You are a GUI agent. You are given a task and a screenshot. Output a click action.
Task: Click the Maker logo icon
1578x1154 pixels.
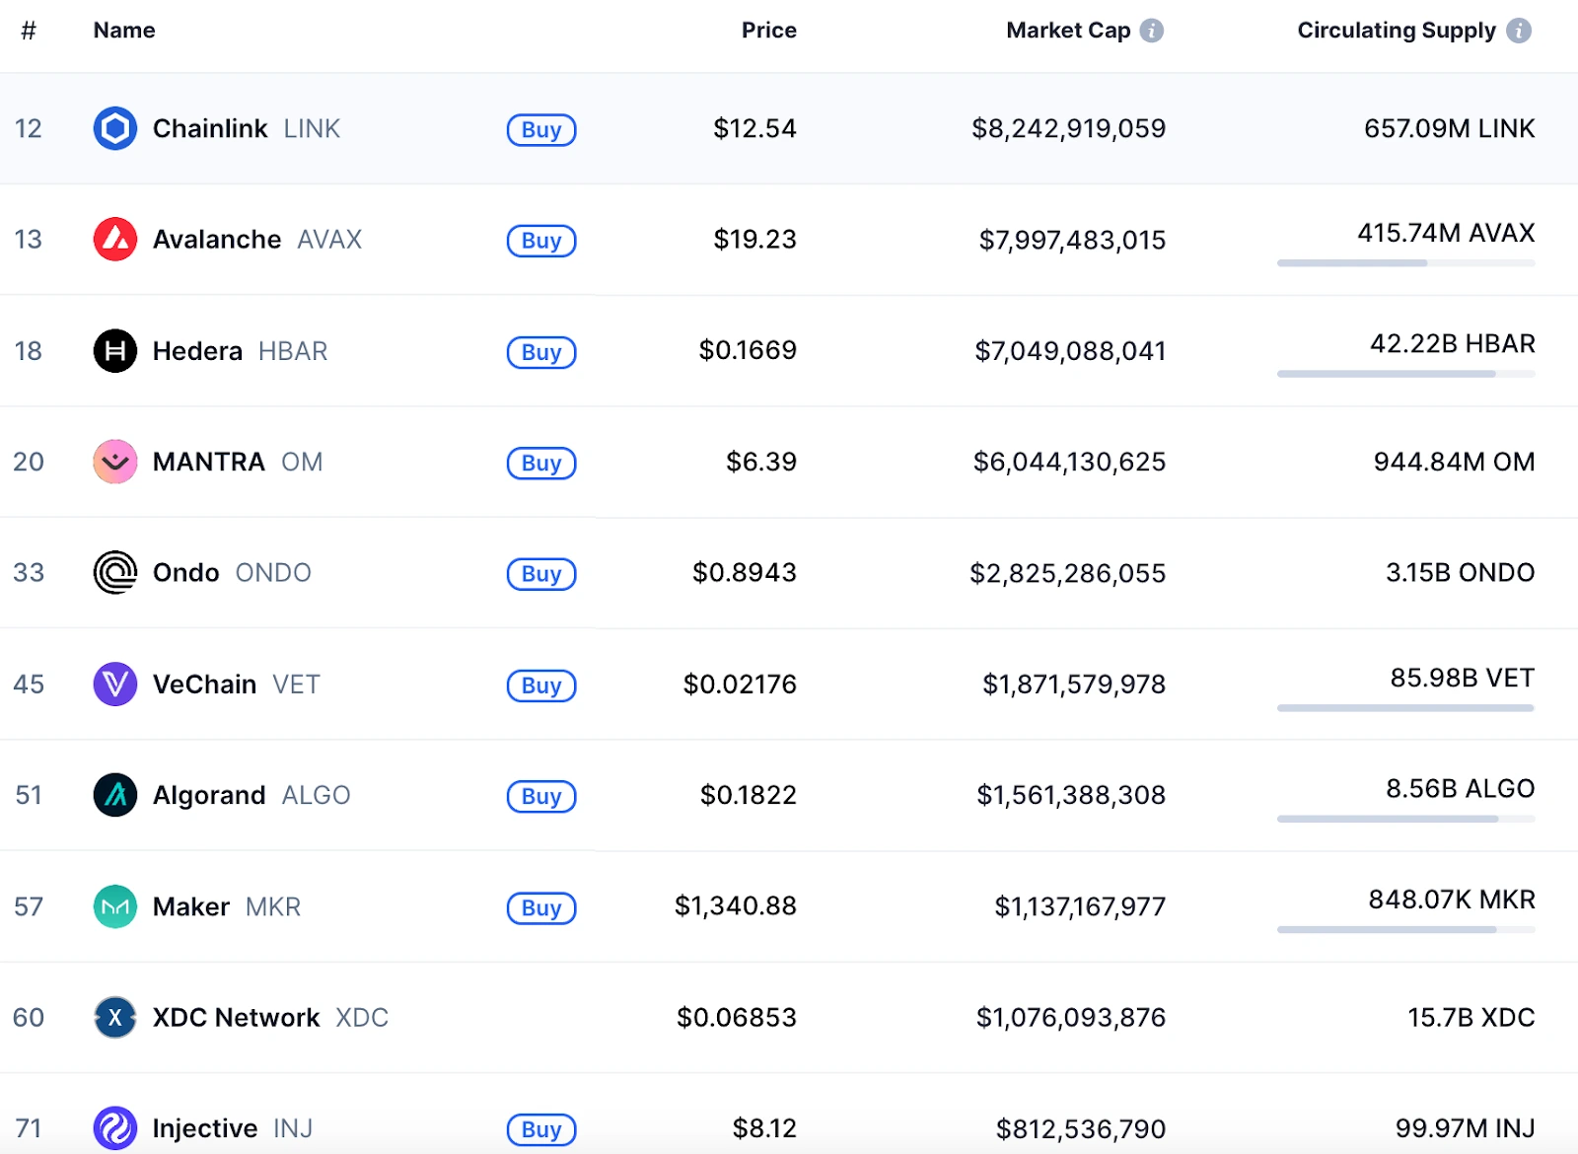click(115, 906)
